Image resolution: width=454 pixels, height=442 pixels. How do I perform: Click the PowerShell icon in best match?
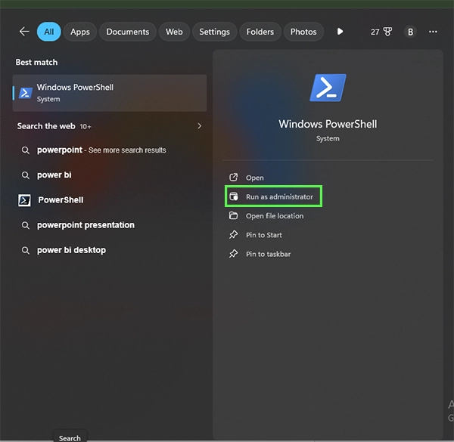click(26, 93)
